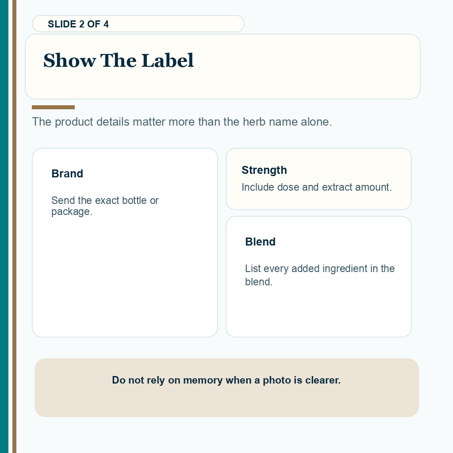The height and width of the screenshot is (453, 453).
Task: Open the Strength card
Action: pyautogui.click(x=319, y=179)
